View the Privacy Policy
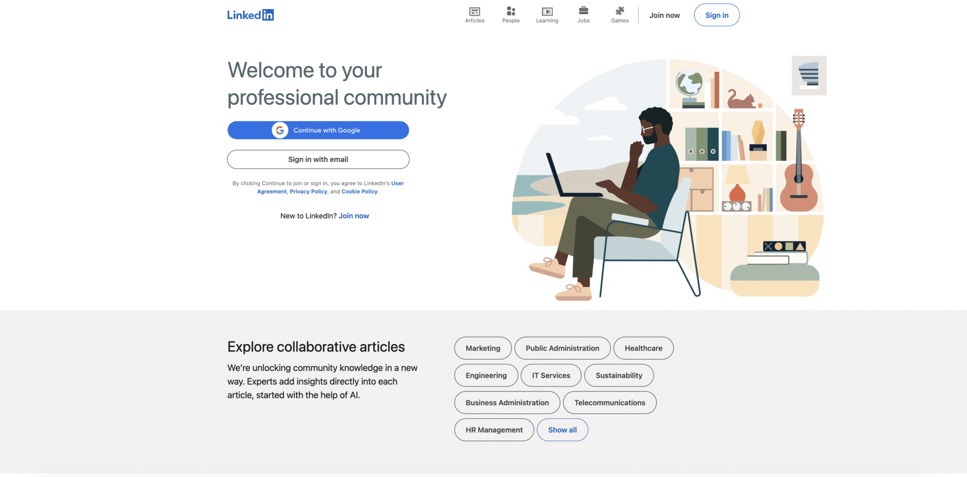Image resolution: width=967 pixels, height=477 pixels. tap(308, 191)
